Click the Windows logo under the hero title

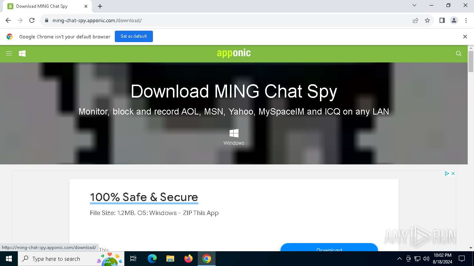234,133
